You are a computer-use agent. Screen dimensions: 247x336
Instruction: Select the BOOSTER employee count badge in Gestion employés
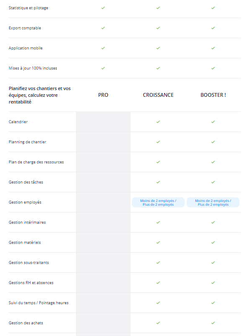213,202
